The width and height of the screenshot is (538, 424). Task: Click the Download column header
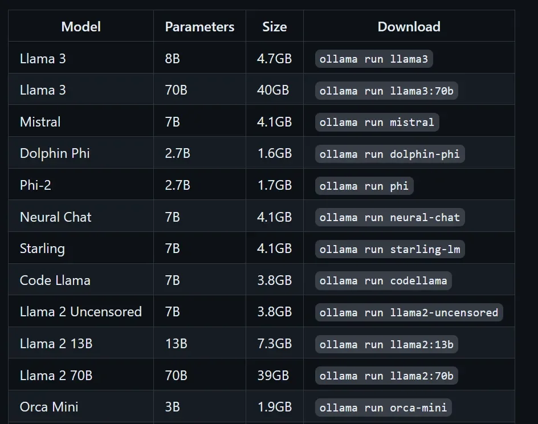tap(409, 26)
